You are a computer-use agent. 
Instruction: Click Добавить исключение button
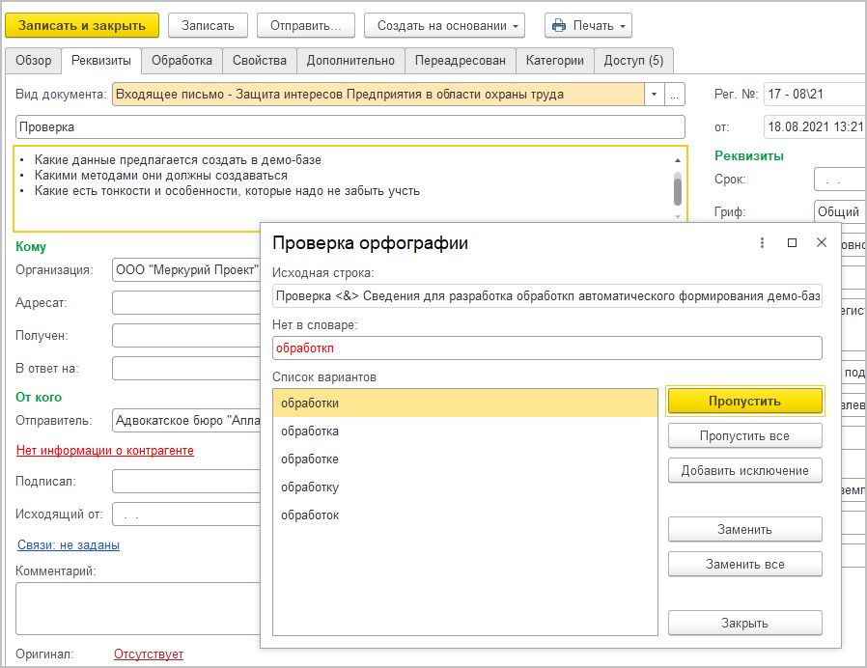pos(744,470)
